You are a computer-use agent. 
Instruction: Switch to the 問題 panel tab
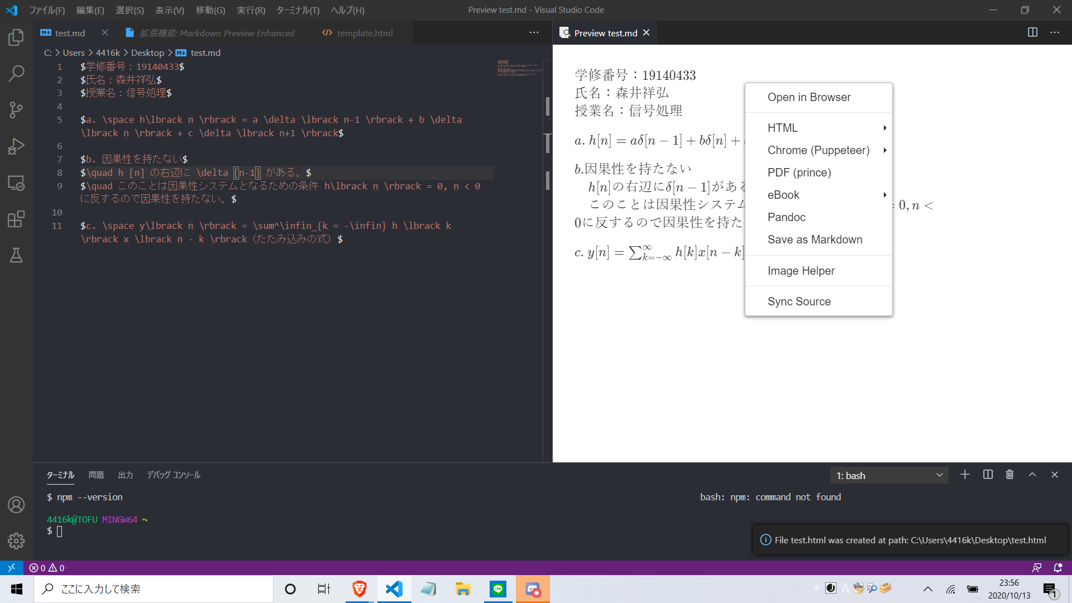[x=96, y=475]
